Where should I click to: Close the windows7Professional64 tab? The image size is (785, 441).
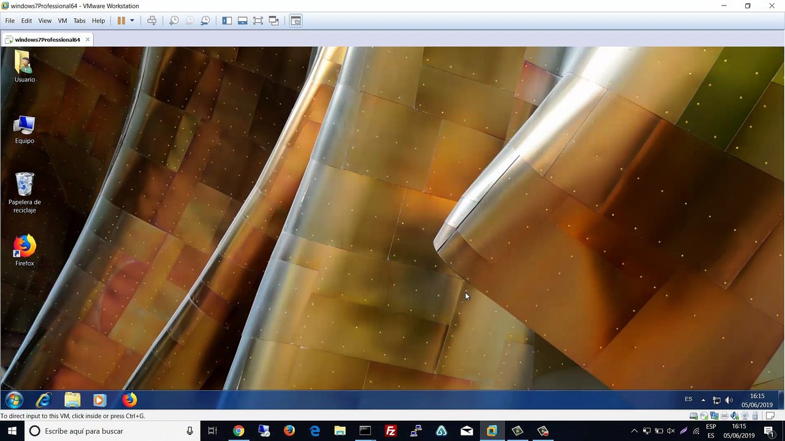click(88, 40)
